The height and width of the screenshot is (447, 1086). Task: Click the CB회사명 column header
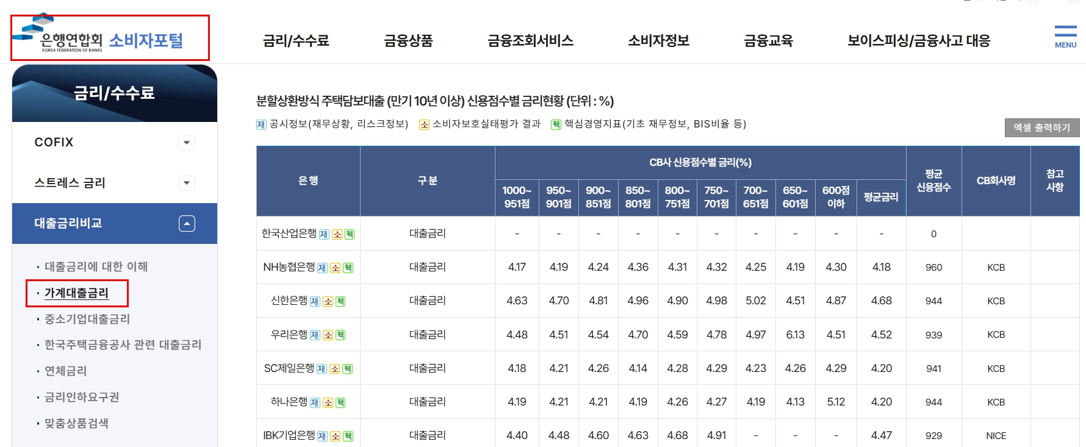[x=996, y=181]
